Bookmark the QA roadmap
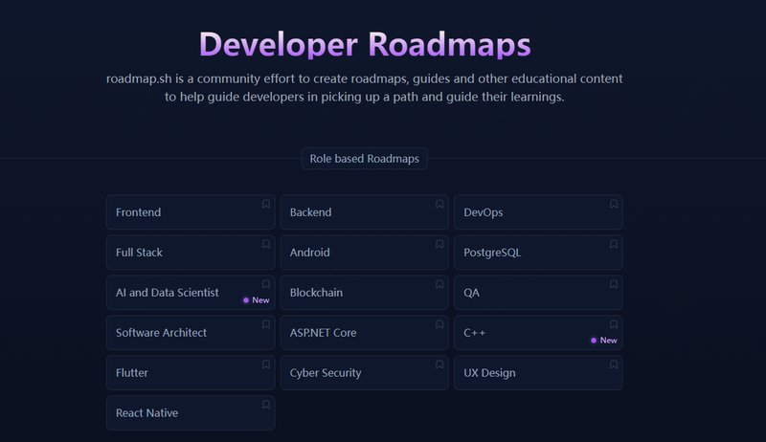The height and width of the screenshot is (442, 766). pos(614,284)
